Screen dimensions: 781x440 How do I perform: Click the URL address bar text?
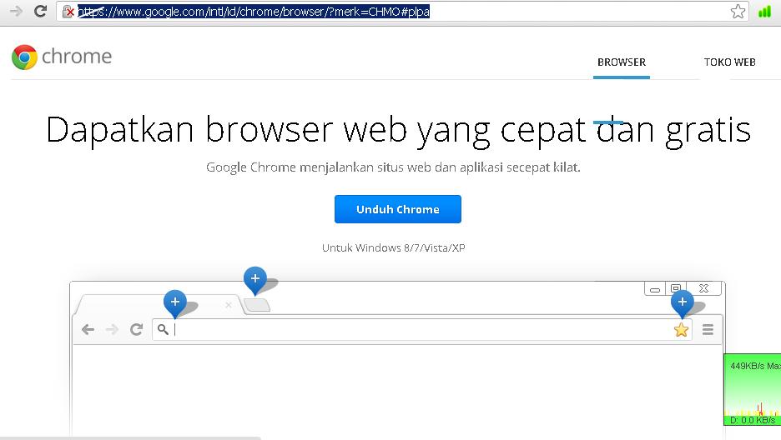click(254, 12)
